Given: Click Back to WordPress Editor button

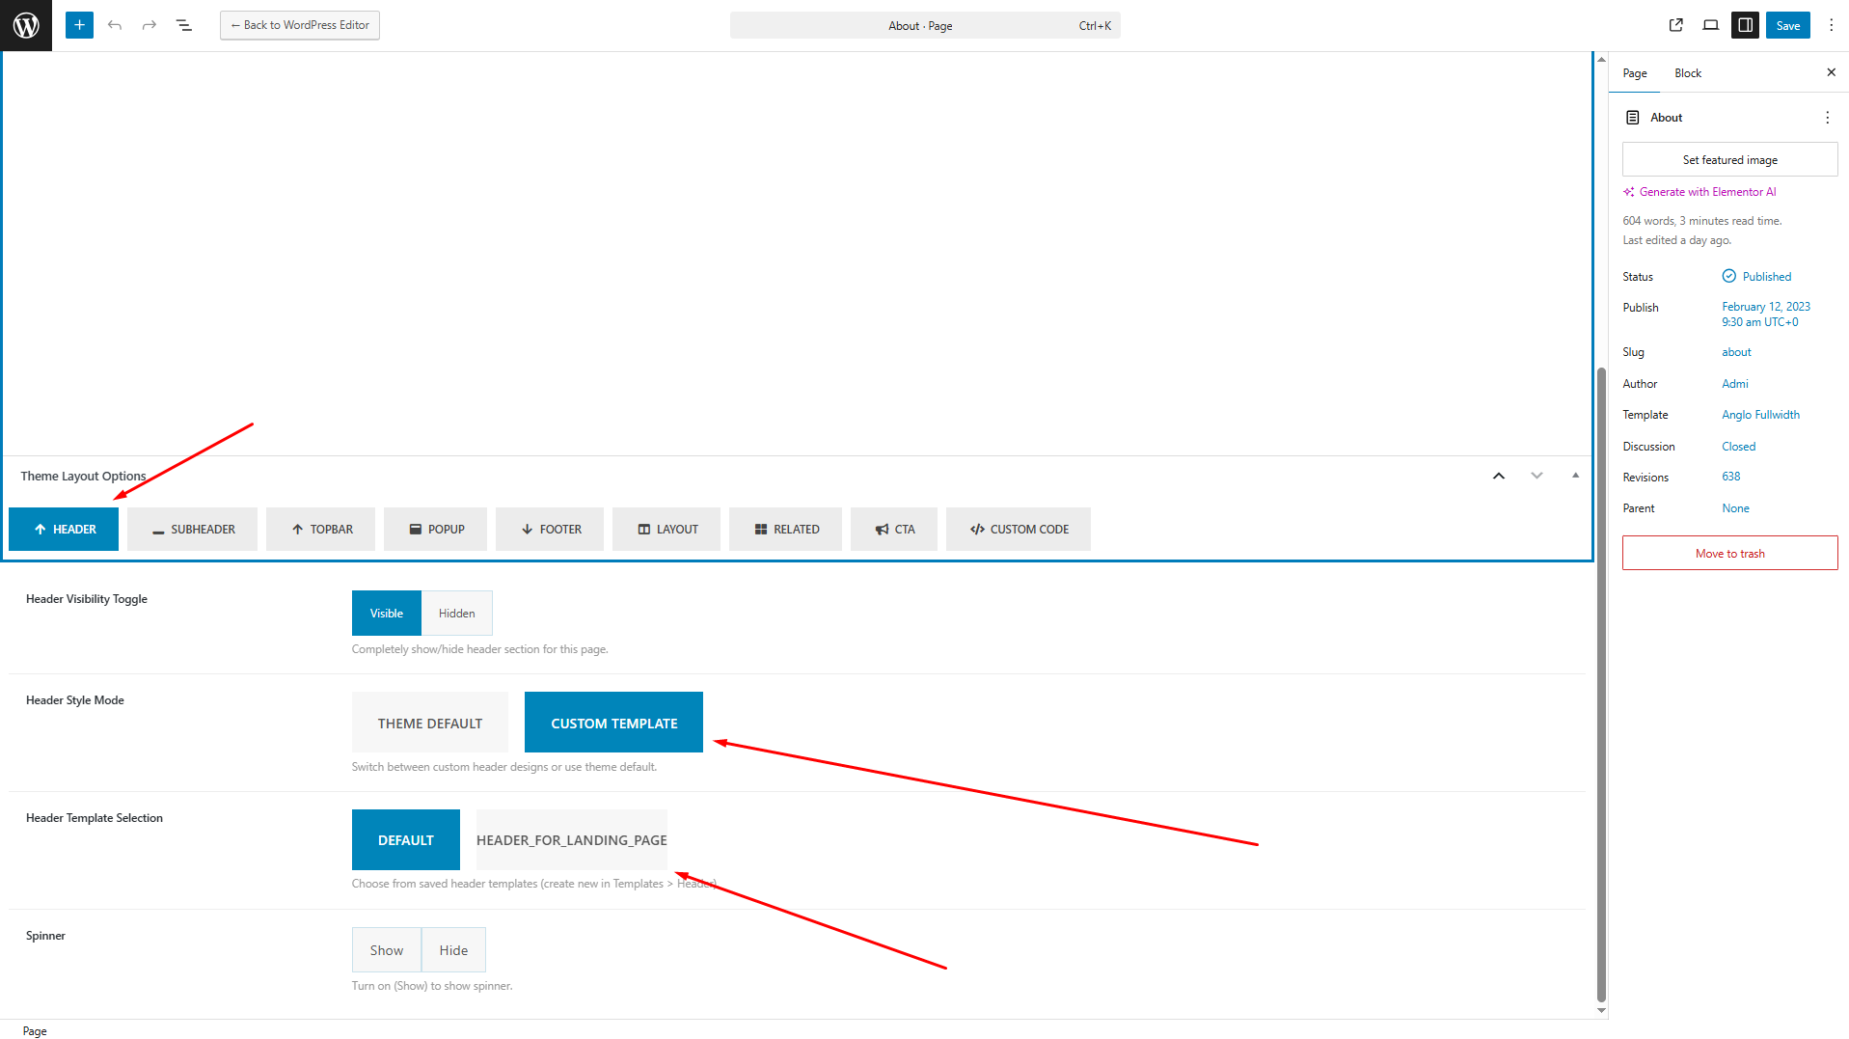Looking at the screenshot, I should click(300, 25).
